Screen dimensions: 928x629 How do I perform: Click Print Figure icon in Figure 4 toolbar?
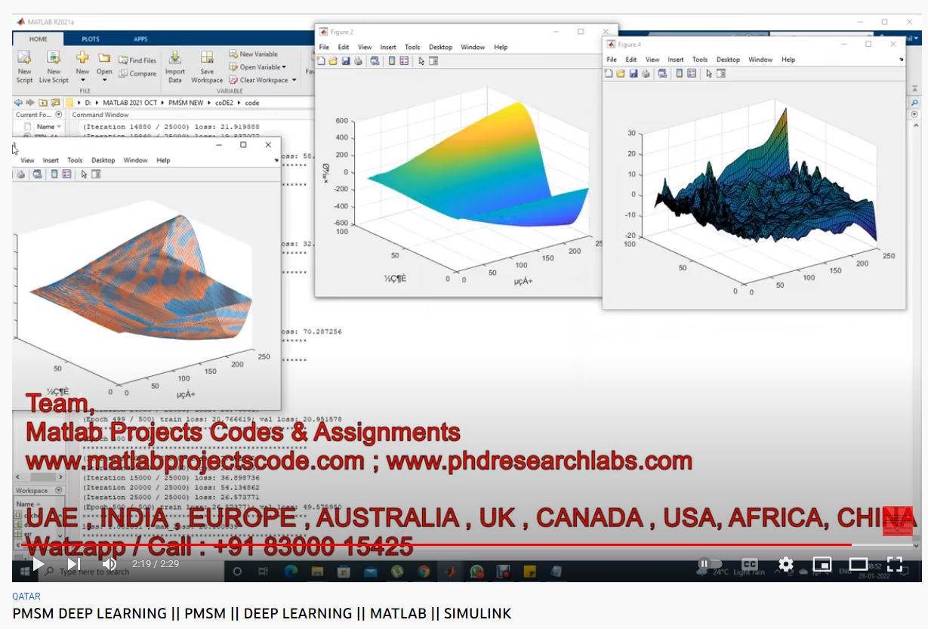646,73
